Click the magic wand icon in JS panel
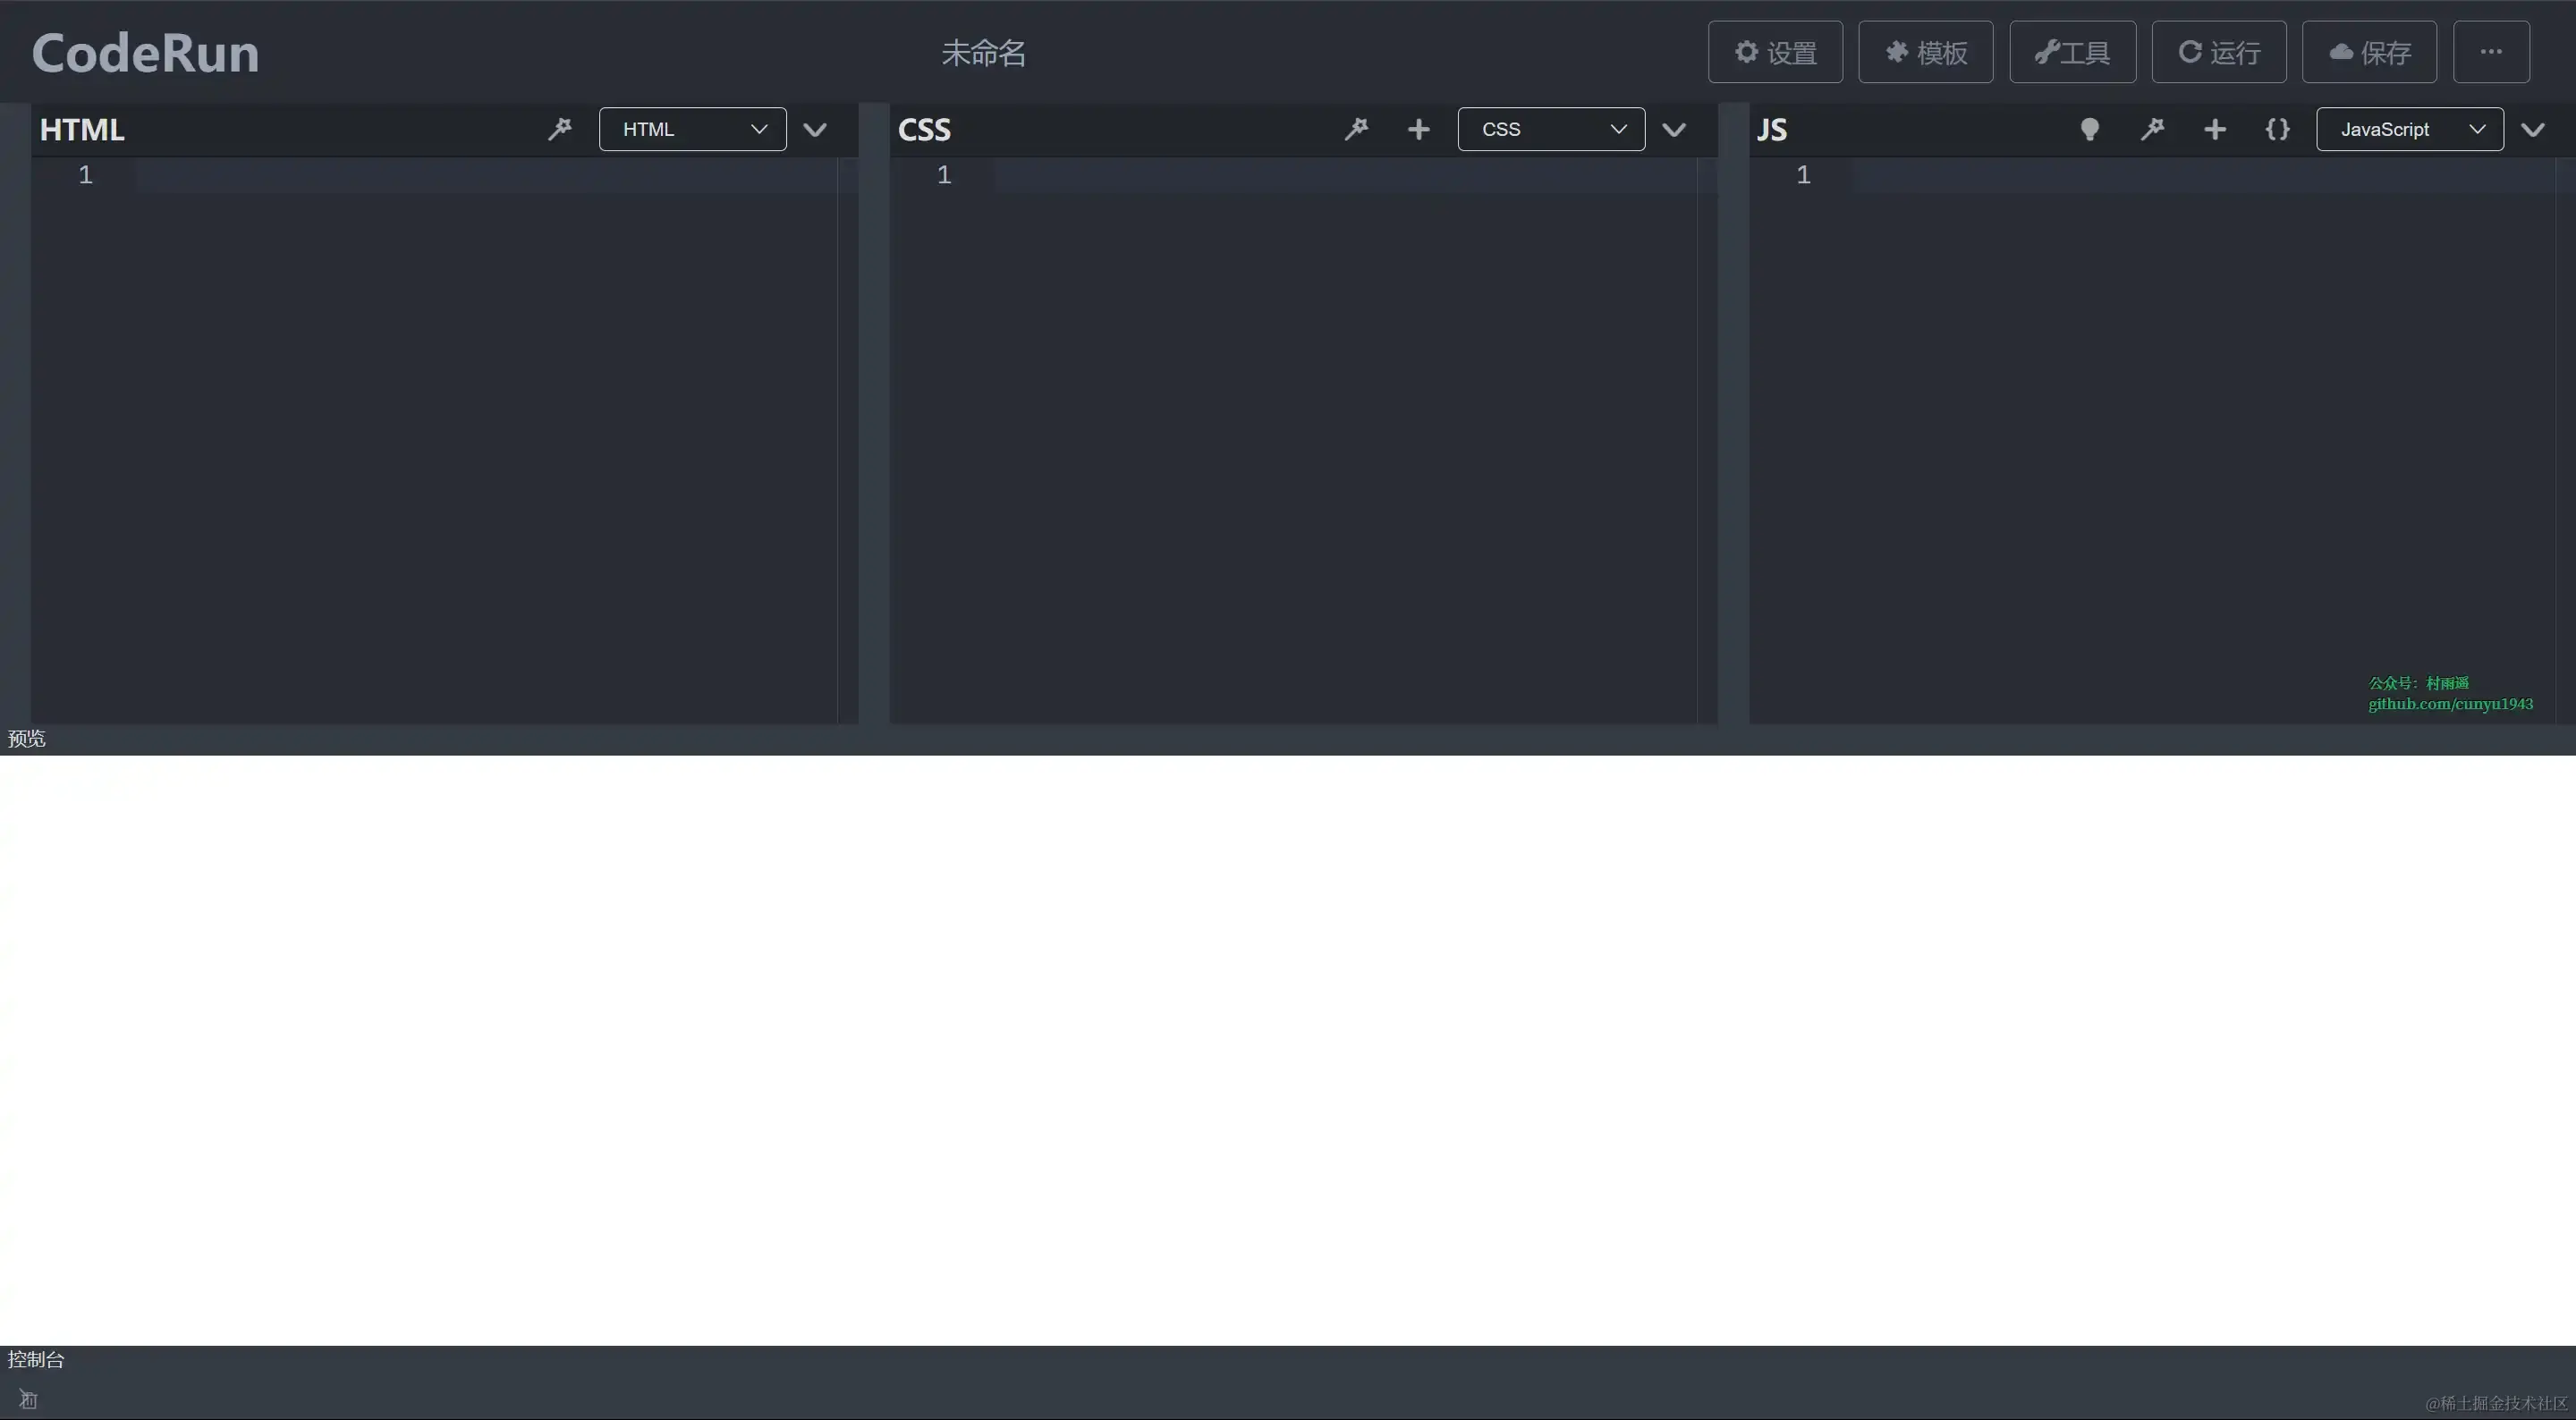This screenshot has height=1420, width=2576. 2152,129
